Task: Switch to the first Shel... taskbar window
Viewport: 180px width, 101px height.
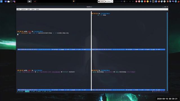Action: click(101, 1)
